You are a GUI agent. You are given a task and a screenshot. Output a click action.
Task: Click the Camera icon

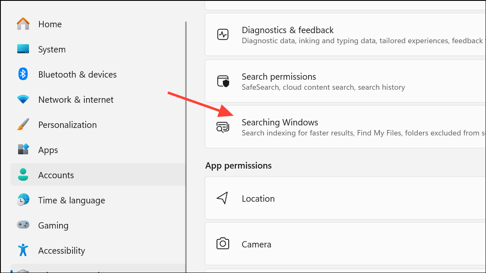[x=223, y=244]
